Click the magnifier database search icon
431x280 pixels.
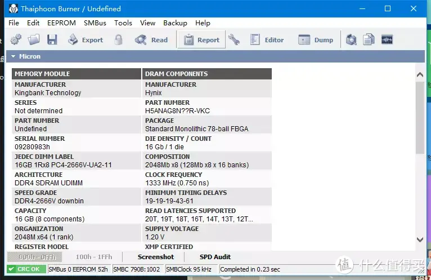(x=351, y=39)
